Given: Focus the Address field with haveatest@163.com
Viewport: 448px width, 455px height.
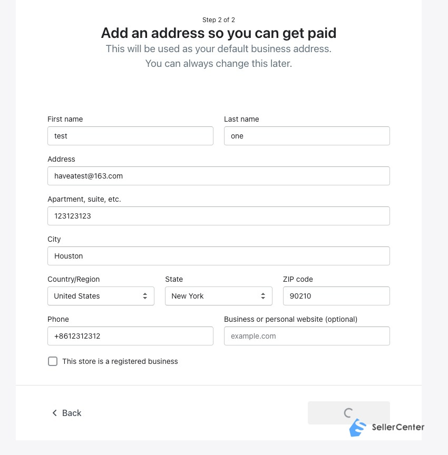Looking at the screenshot, I should click(219, 176).
